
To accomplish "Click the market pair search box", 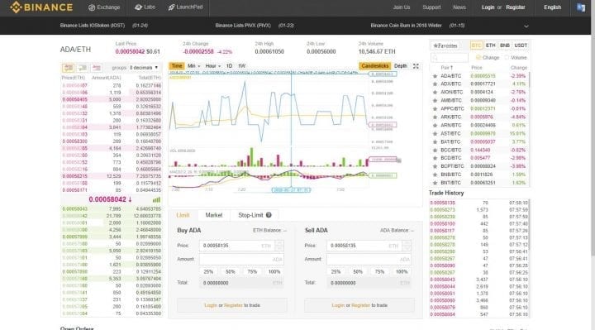I will click(x=450, y=58).
